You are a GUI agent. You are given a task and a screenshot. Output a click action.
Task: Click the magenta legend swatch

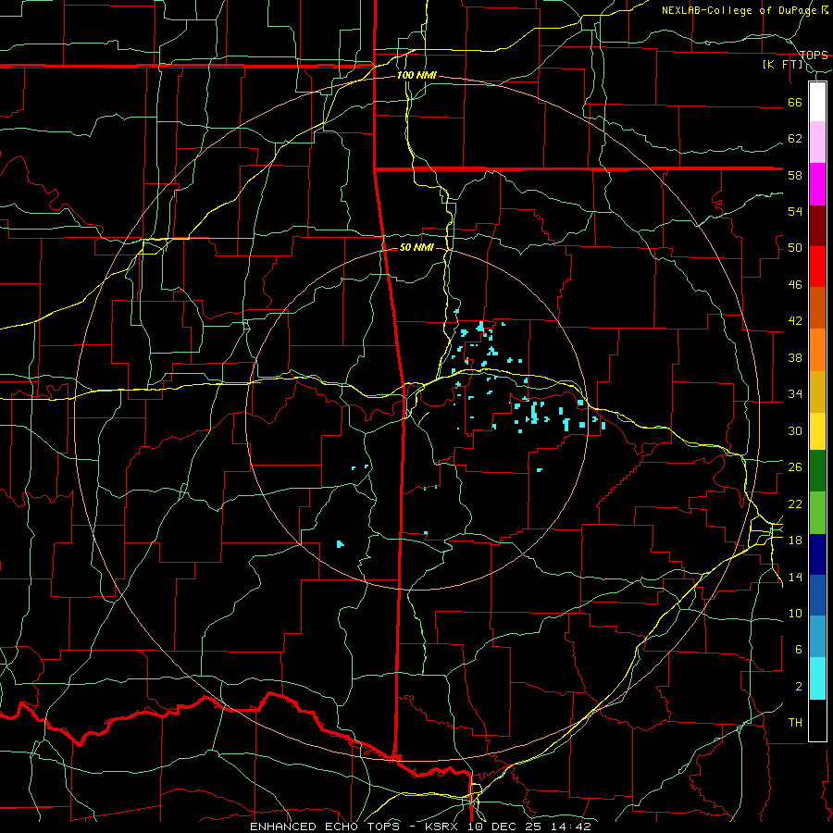pos(817,184)
